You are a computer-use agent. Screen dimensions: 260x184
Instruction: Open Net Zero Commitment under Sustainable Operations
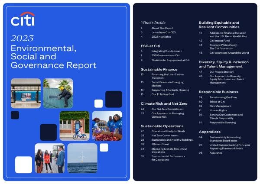click(x=165, y=136)
